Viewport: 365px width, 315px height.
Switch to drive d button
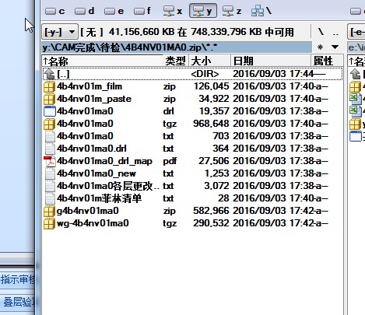(84, 11)
